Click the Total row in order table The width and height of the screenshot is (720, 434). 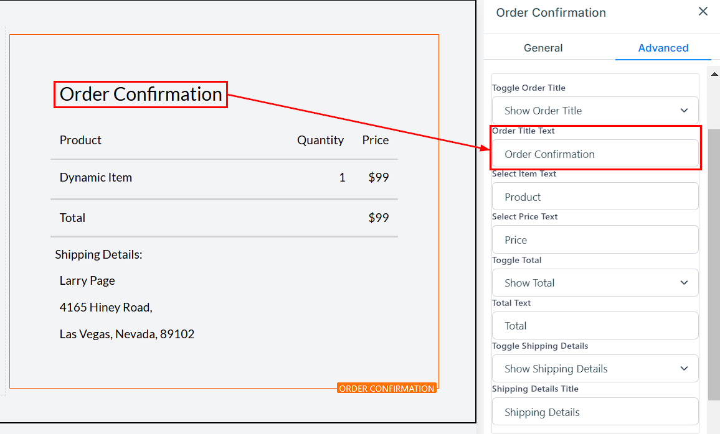(73, 218)
